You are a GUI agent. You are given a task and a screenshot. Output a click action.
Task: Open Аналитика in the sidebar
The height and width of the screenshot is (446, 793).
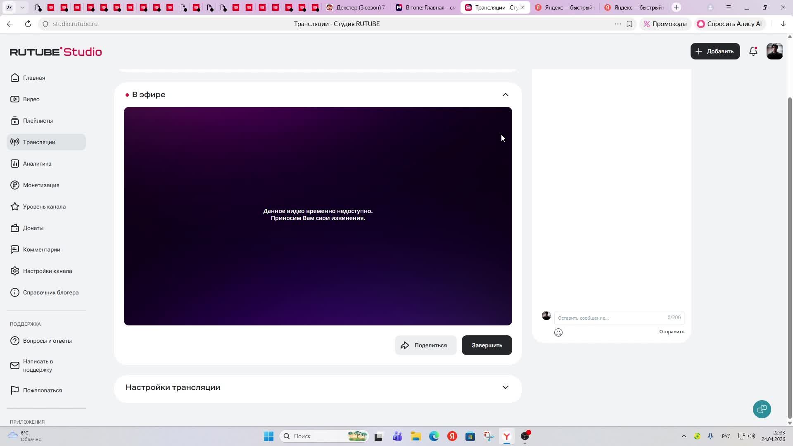37,164
